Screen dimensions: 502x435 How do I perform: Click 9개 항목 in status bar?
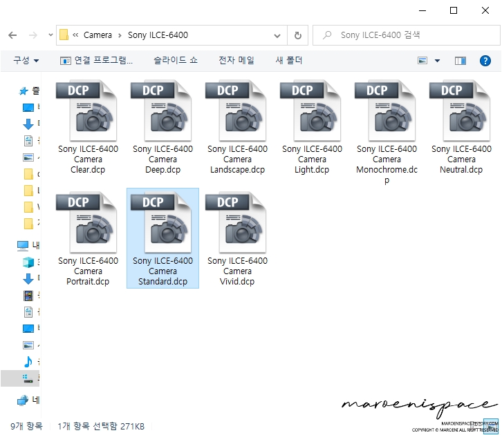tap(26, 426)
